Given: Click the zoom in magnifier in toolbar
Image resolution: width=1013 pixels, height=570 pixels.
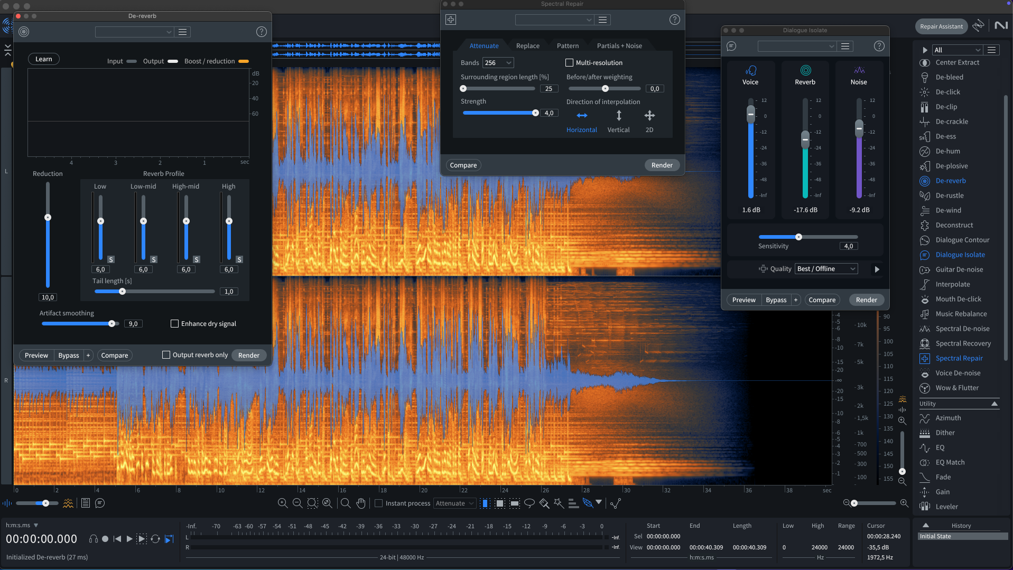Looking at the screenshot, I should 283,503.
